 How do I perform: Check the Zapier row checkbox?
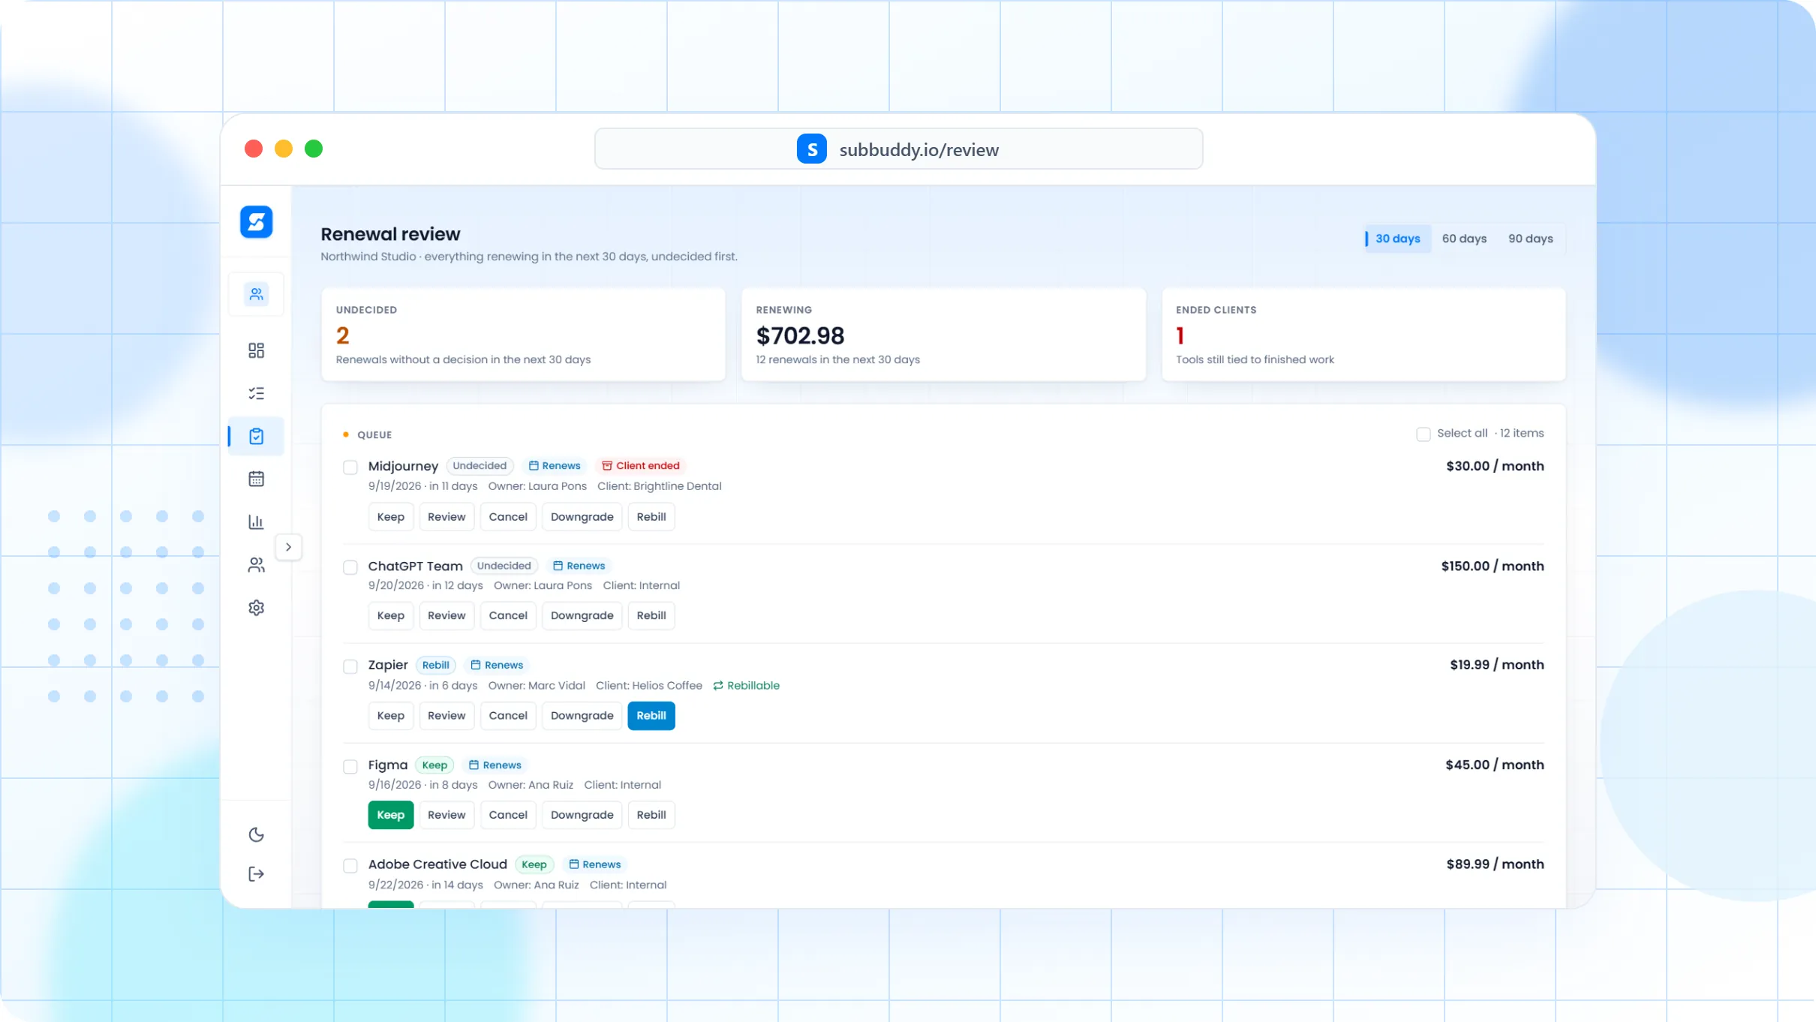(350, 666)
